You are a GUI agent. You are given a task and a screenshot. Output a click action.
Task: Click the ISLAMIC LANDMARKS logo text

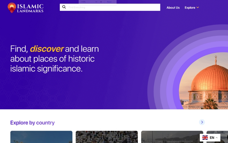point(30,8)
